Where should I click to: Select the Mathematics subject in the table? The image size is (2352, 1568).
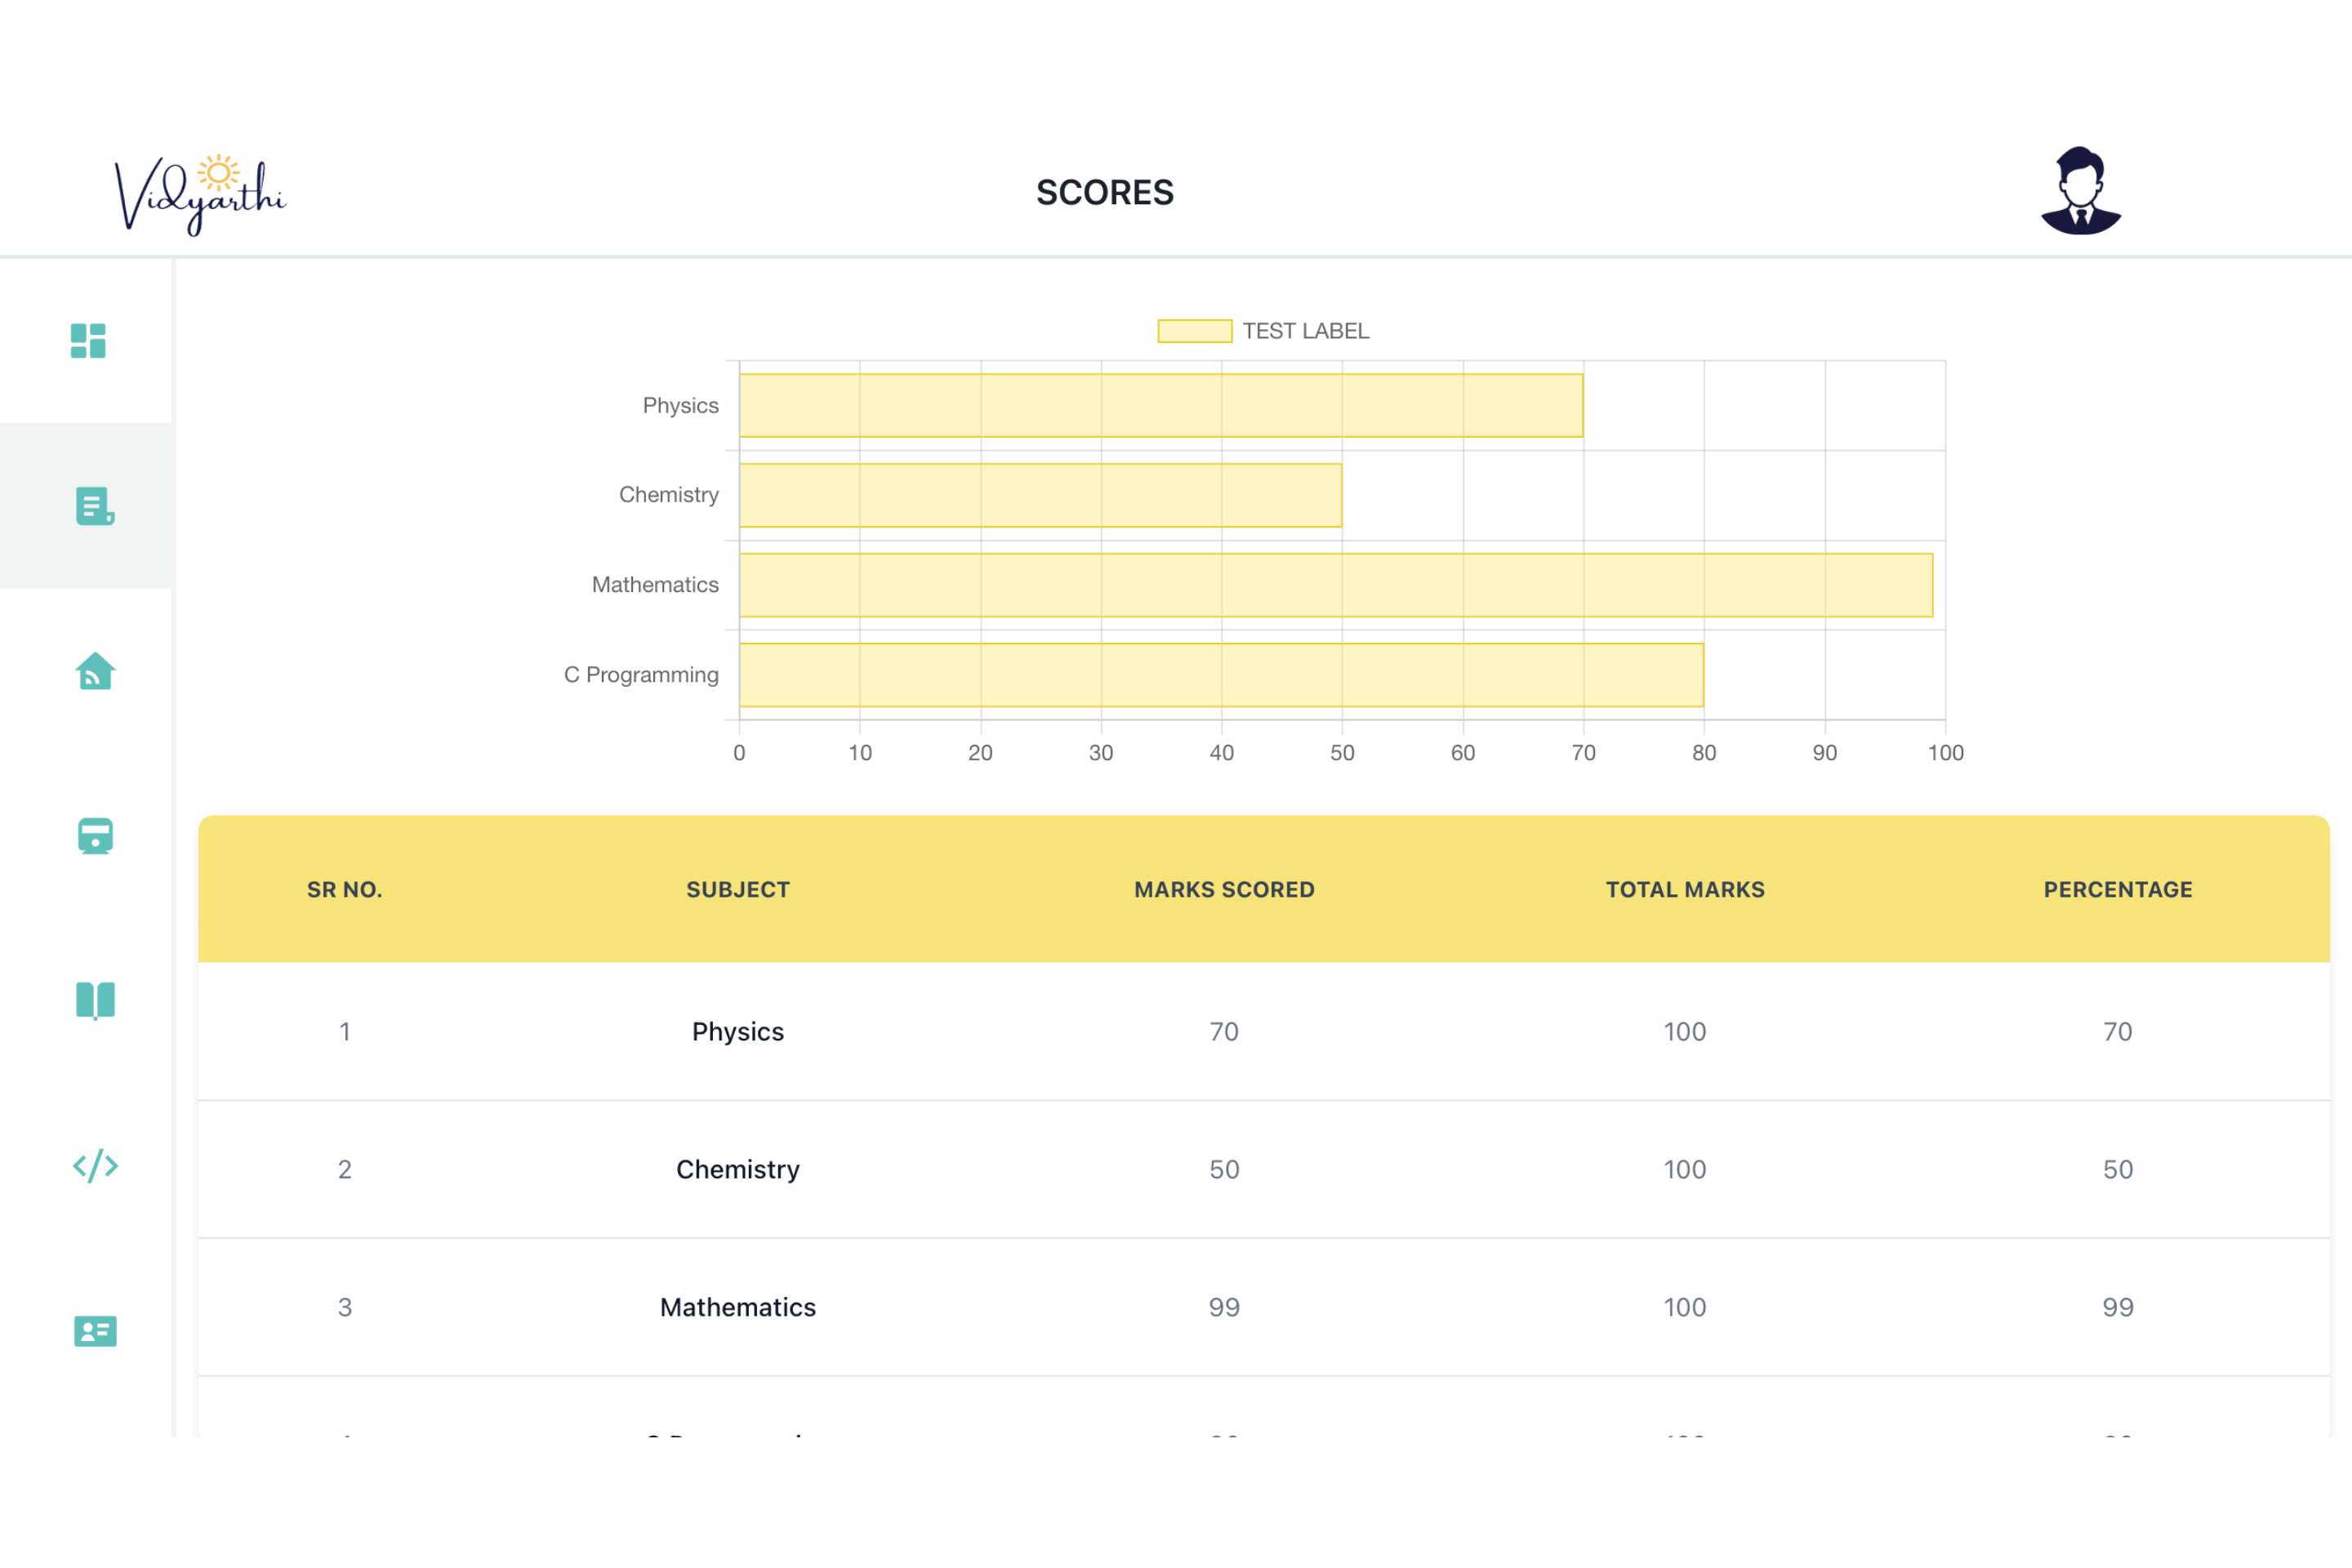tap(738, 1307)
